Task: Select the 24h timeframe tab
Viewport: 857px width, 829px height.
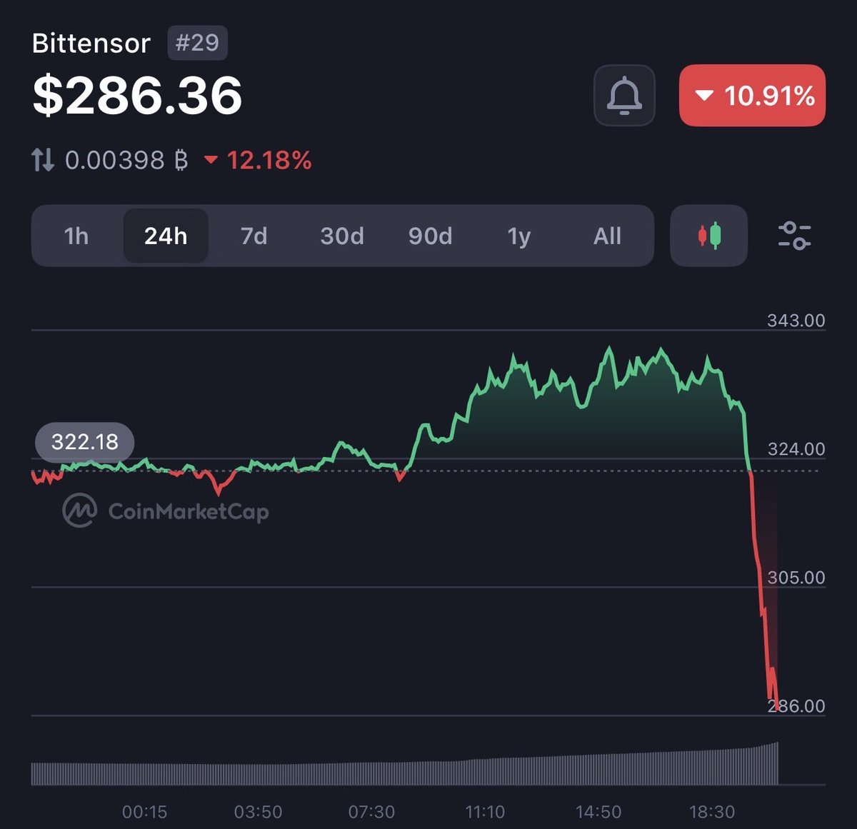Action: (166, 236)
